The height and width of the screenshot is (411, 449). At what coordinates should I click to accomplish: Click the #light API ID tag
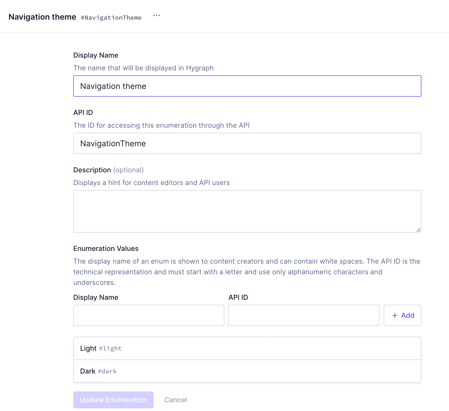[x=110, y=348]
